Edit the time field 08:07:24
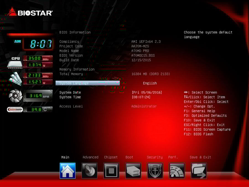 coord(141,97)
